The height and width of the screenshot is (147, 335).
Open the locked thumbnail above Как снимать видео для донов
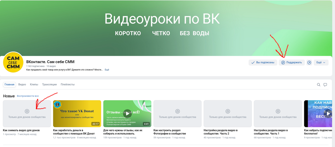click(x=27, y=114)
